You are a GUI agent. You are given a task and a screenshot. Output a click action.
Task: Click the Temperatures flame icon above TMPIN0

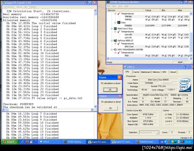point(119,14)
